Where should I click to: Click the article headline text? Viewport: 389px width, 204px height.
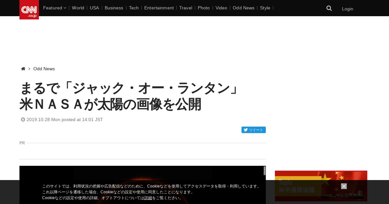pos(129,96)
